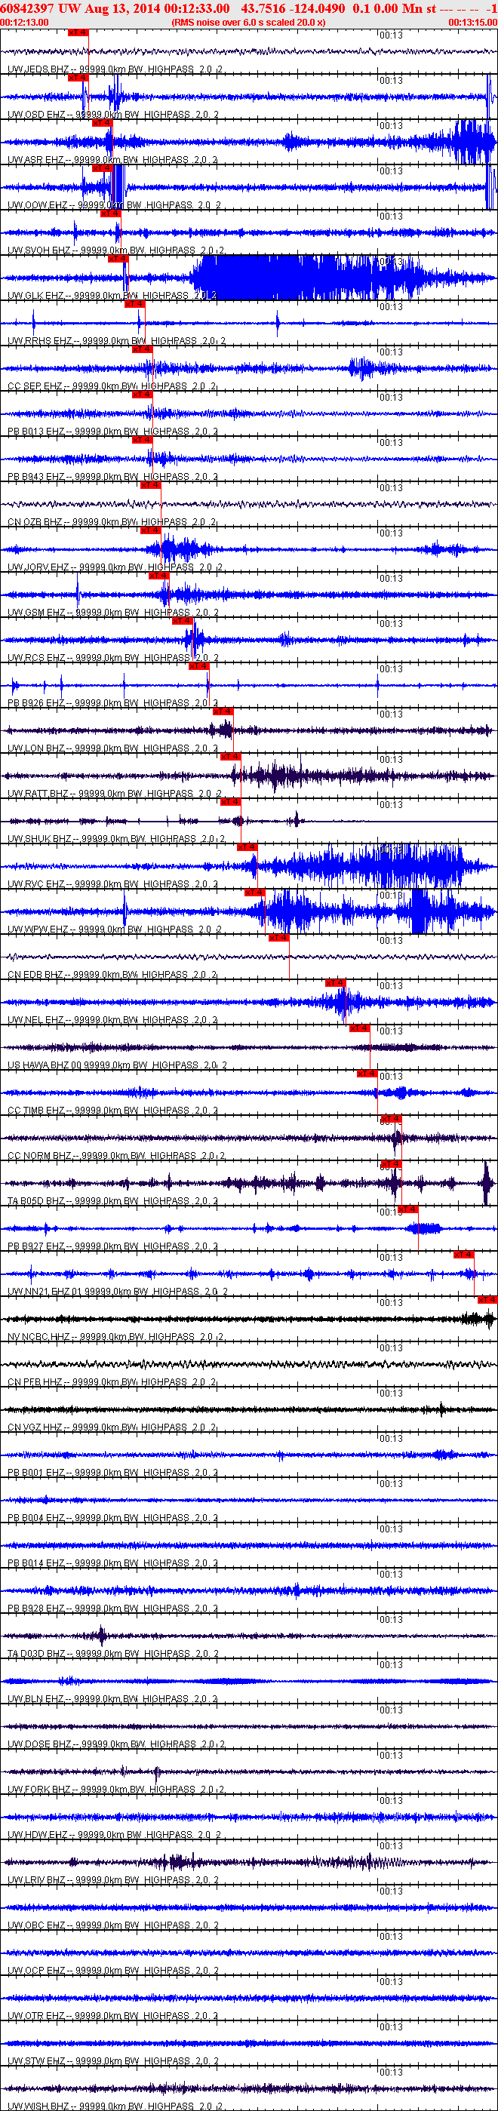Select the red pick marker on GLK trace
Viewport: 498px width, 2111px height.
click(x=118, y=258)
